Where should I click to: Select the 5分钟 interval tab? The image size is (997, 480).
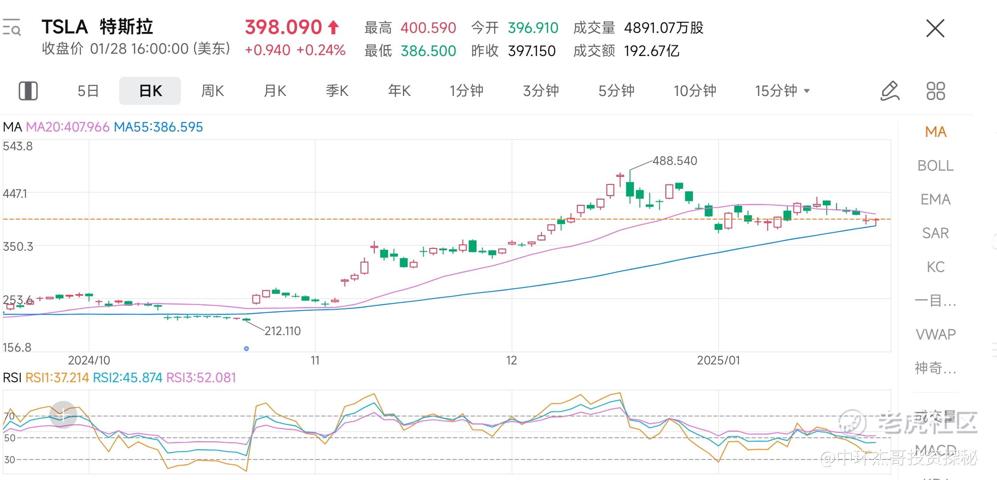click(616, 91)
